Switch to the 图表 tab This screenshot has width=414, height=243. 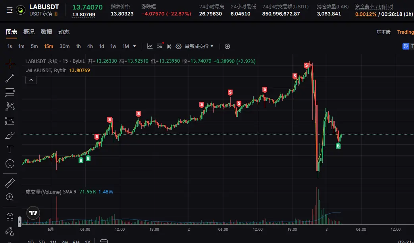(12, 32)
